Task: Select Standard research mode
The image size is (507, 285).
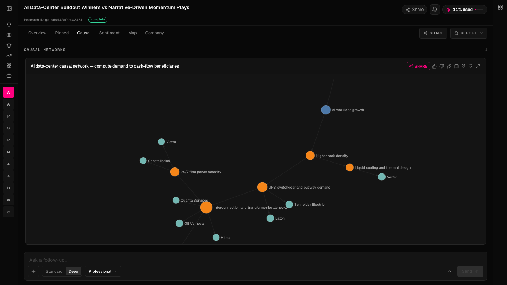Action: pyautogui.click(x=54, y=271)
